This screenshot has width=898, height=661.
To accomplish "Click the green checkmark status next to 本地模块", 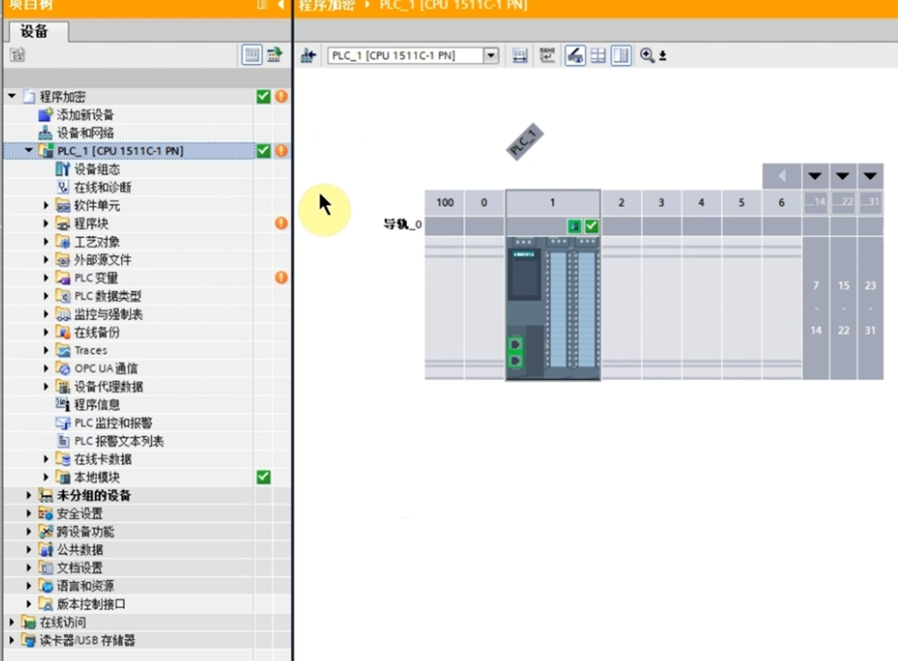I will pos(263,477).
